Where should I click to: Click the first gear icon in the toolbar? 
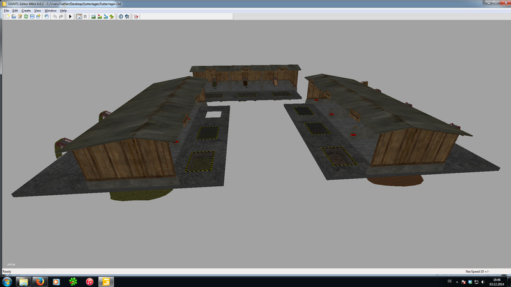(121, 17)
